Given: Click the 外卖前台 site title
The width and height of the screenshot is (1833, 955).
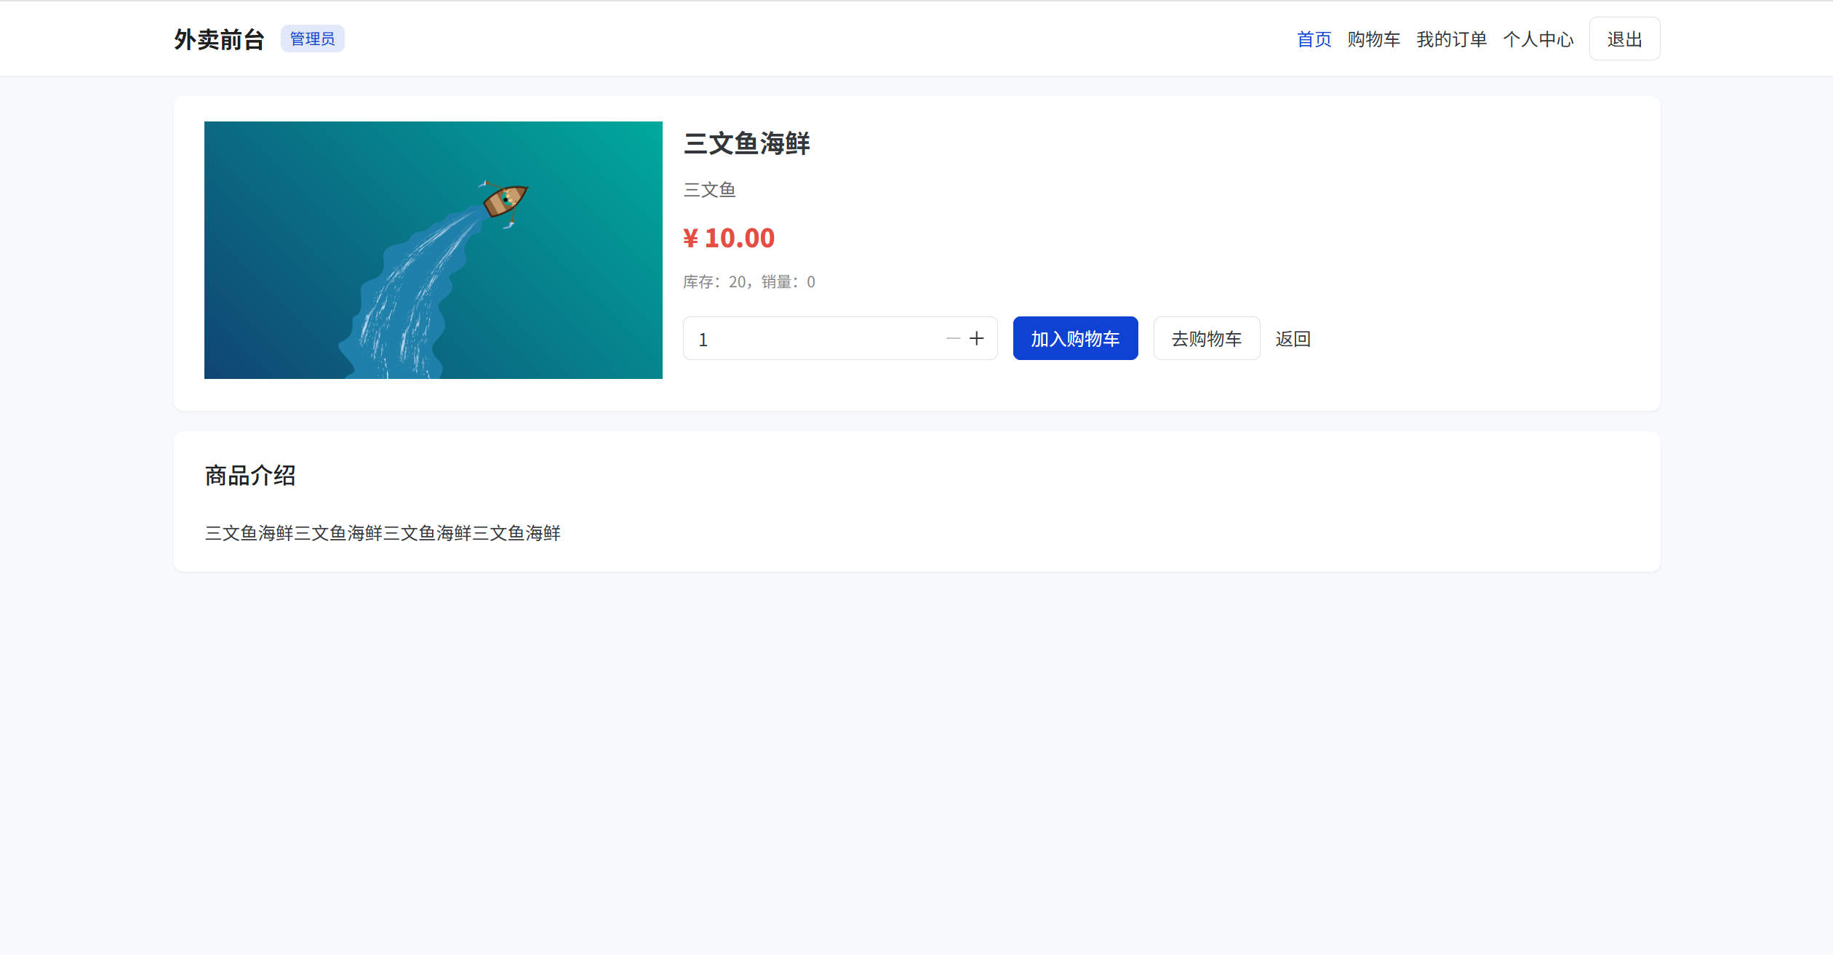Looking at the screenshot, I should pyautogui.click(x=219, y=39).
